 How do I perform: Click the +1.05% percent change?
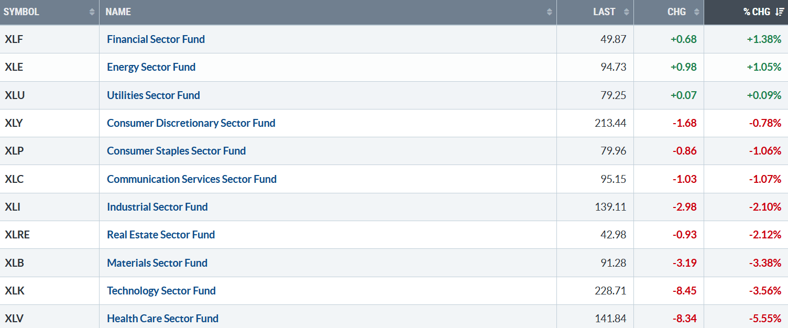pos(763,67)
